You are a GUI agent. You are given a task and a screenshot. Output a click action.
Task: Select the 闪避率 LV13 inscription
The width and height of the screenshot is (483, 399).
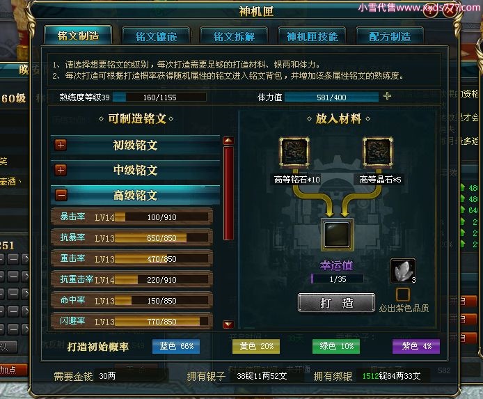click(x=132, y=321)
